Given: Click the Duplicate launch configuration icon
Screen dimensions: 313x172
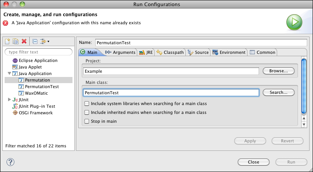Looking at the screenshot, I should point(15,41).
